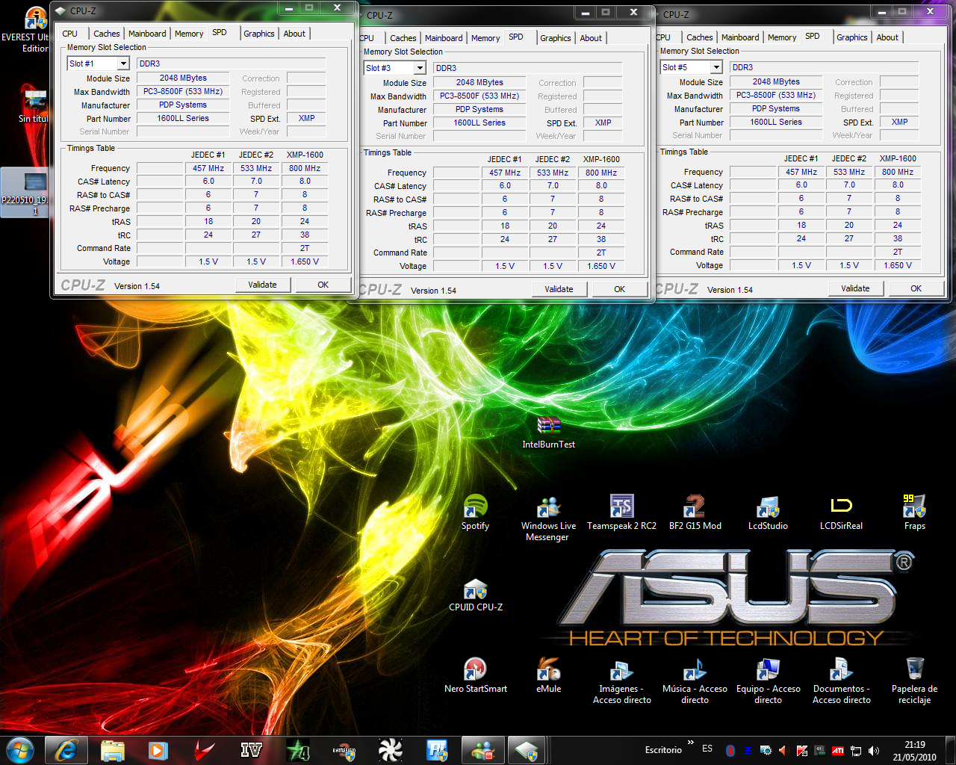Viewport: 956px width, 765px height.
Task: Open the IntelBurnTest desktop icon
Action: pos(548,426)
